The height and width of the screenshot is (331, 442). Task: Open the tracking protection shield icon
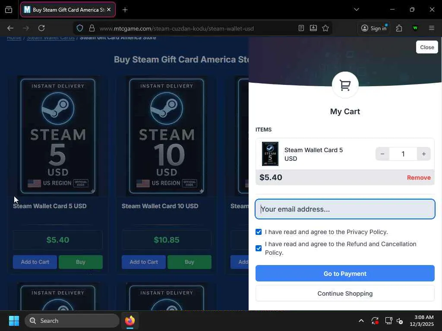[80, 28]
